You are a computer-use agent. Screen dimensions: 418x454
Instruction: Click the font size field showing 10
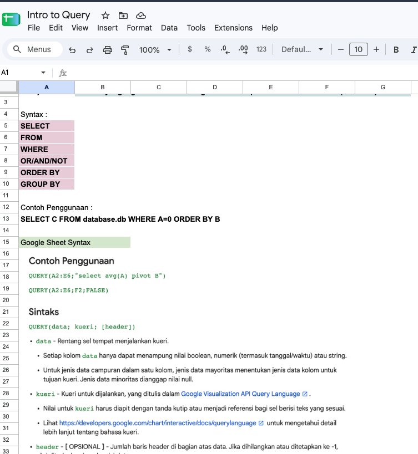pyautogui.click(x=358, y=49)
